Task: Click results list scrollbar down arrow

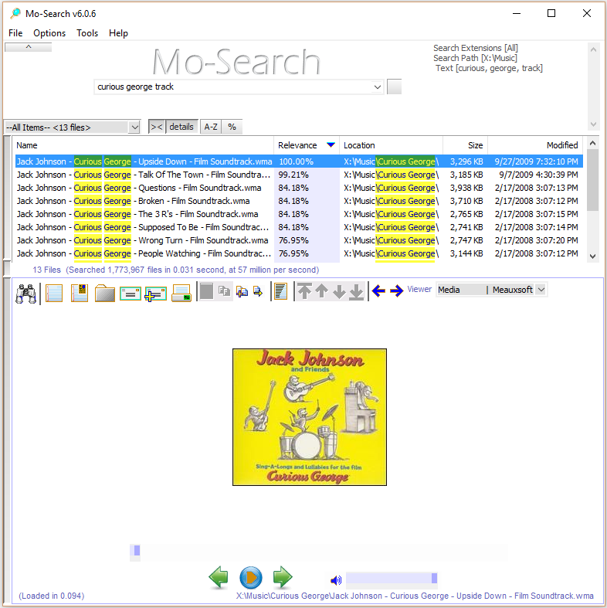Action: click(592, 256)
